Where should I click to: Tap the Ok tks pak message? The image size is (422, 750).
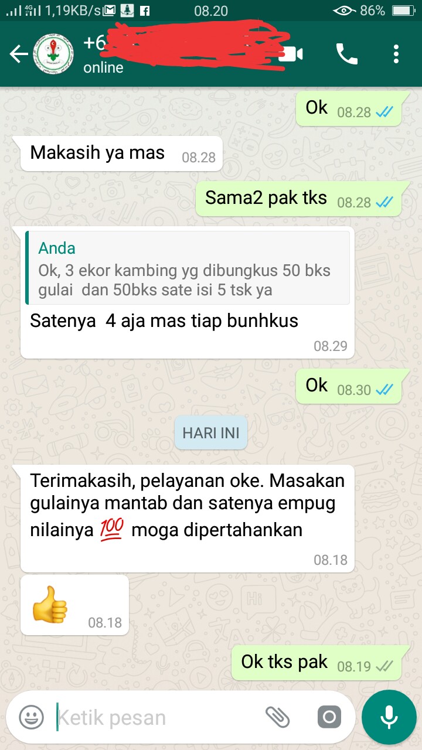(x=316, y=663)
